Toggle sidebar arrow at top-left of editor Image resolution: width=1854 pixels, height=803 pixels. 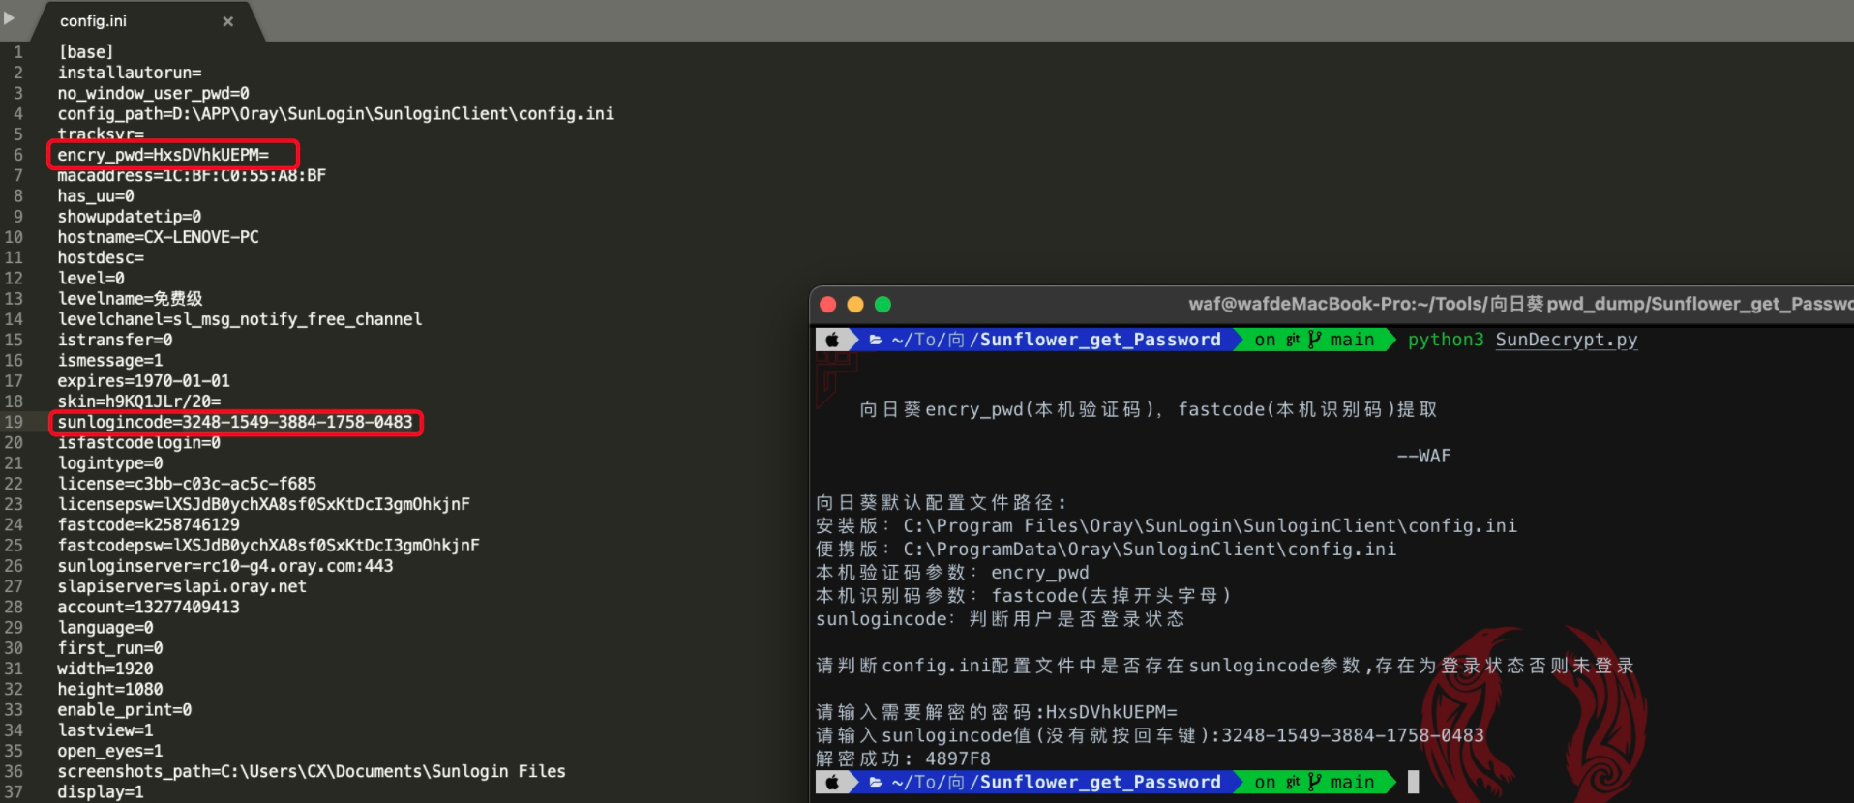(x=10, y=18)
